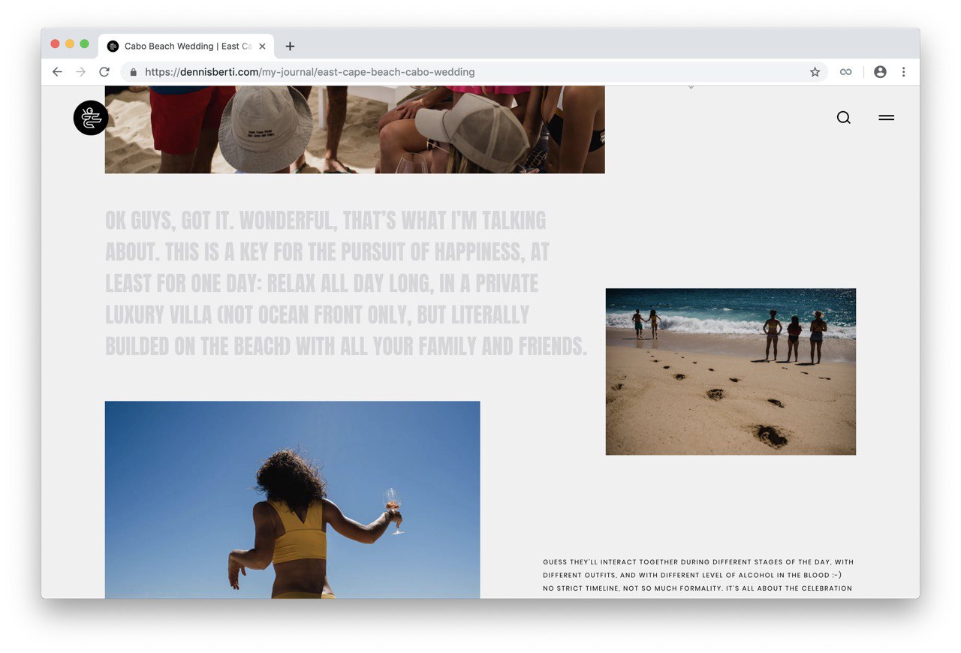The image size is (961, 653).
Task: Click the address bar URL field
Action: (473, 72)
